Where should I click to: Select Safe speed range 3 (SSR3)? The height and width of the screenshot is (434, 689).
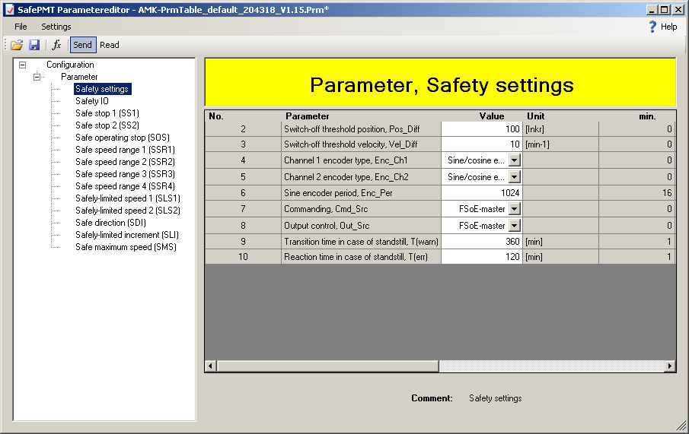pyautogui.click(x=125, y=174)
